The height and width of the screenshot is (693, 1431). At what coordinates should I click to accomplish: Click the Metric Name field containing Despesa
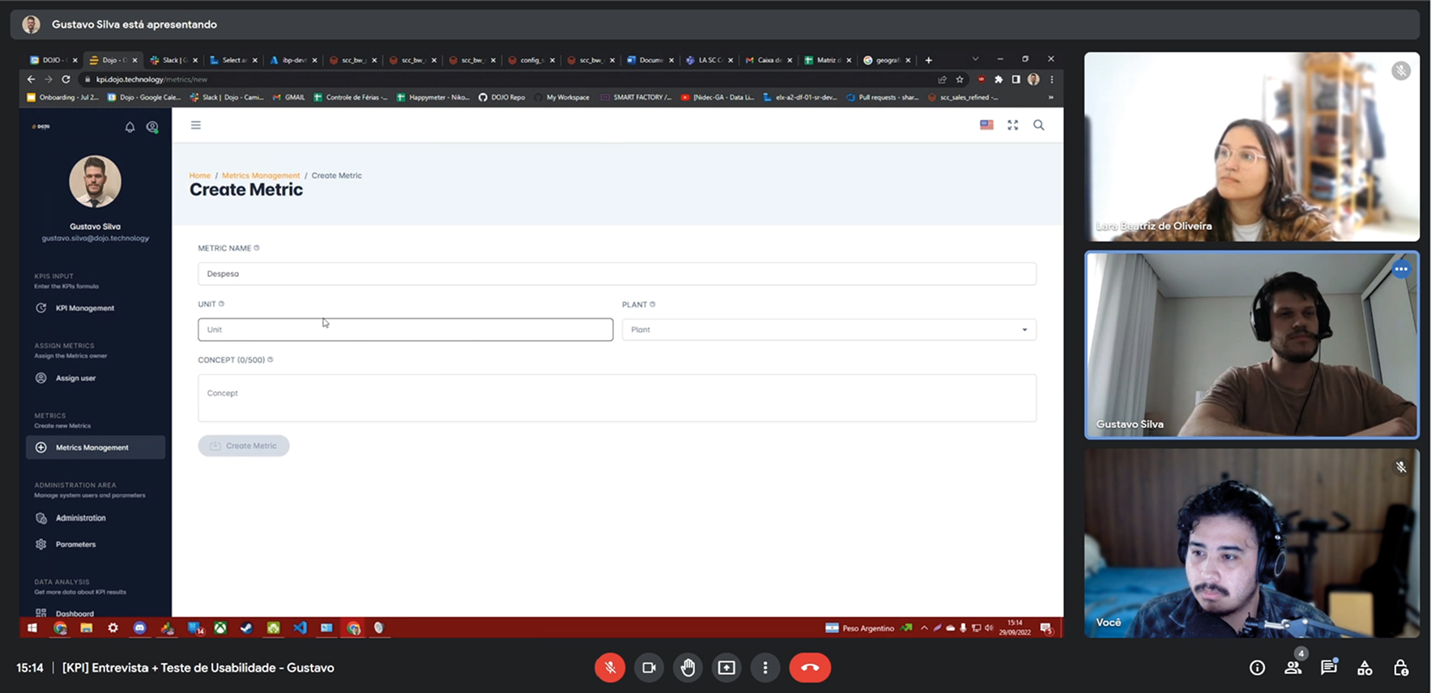(x=617, y=274)
